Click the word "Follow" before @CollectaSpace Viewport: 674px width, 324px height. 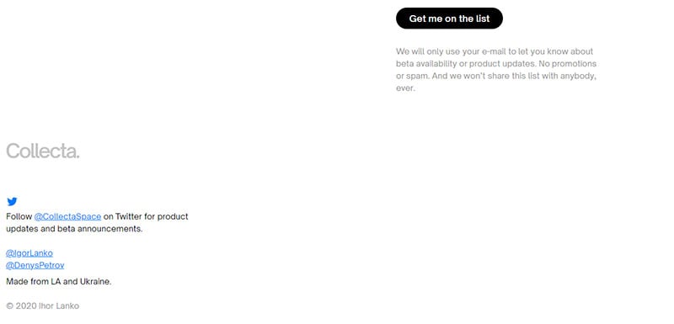point(19,216)
